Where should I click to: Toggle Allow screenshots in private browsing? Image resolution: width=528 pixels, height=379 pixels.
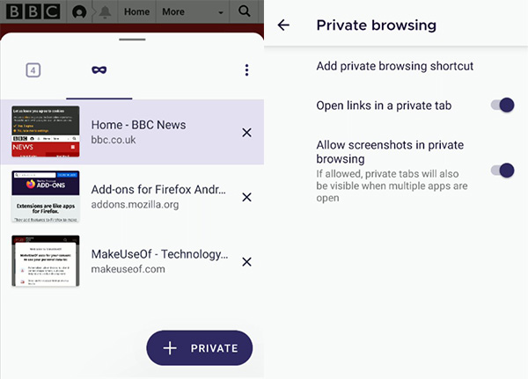coord(502,171)
